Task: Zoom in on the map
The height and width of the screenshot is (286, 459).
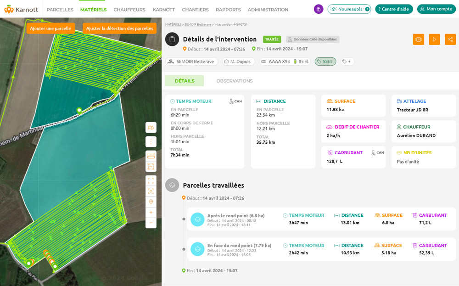Action: pos(151,213)
